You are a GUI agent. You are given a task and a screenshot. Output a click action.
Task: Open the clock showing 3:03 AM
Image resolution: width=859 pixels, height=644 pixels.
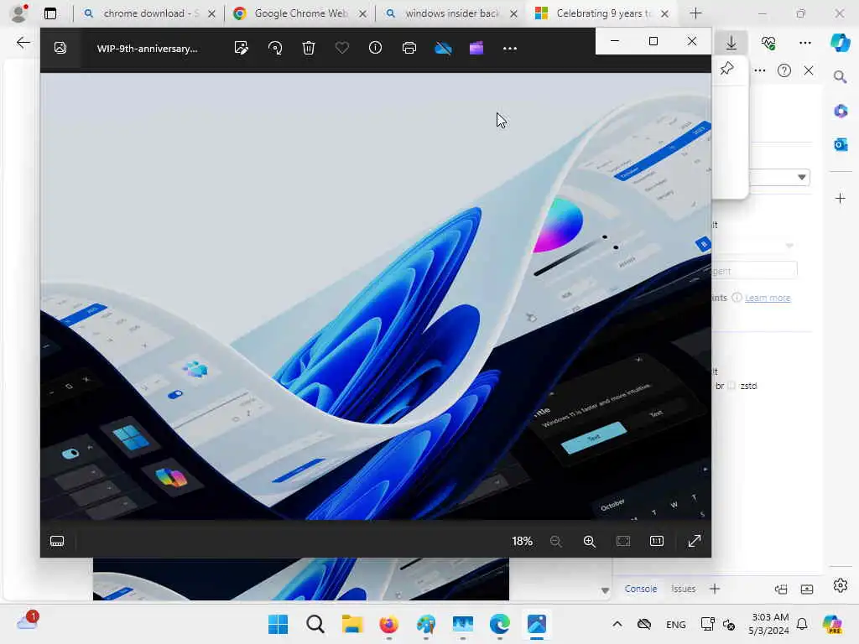768,624
